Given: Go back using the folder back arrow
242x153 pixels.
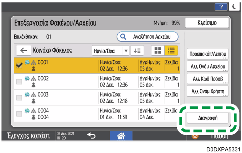Looking at the screenshot, I should [x=24, y=50].
